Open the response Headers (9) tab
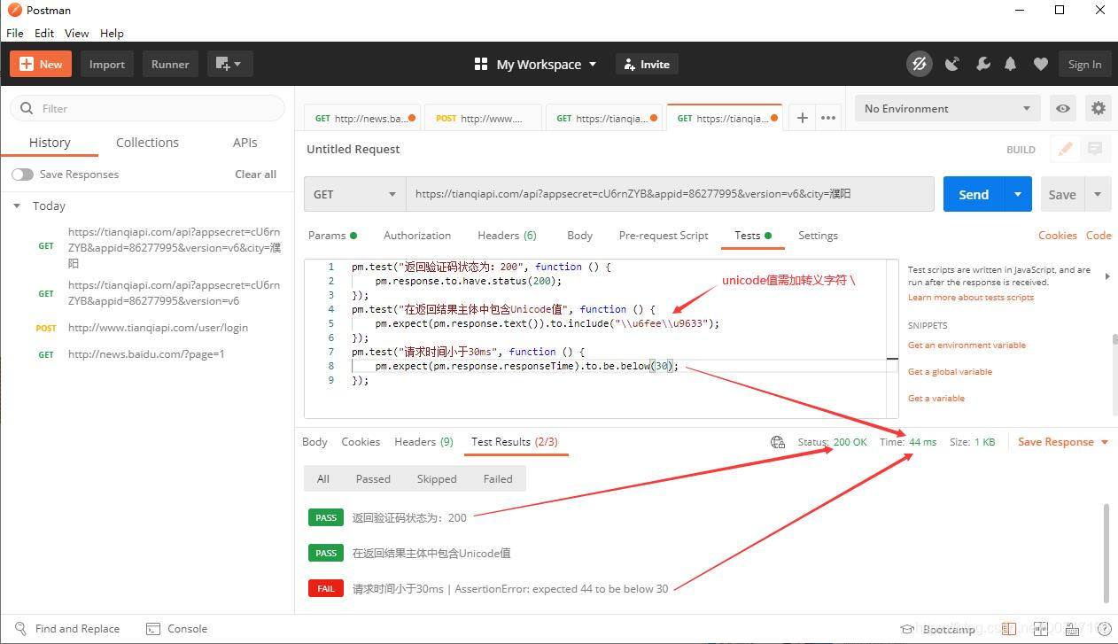 click(x=423, y=442)
